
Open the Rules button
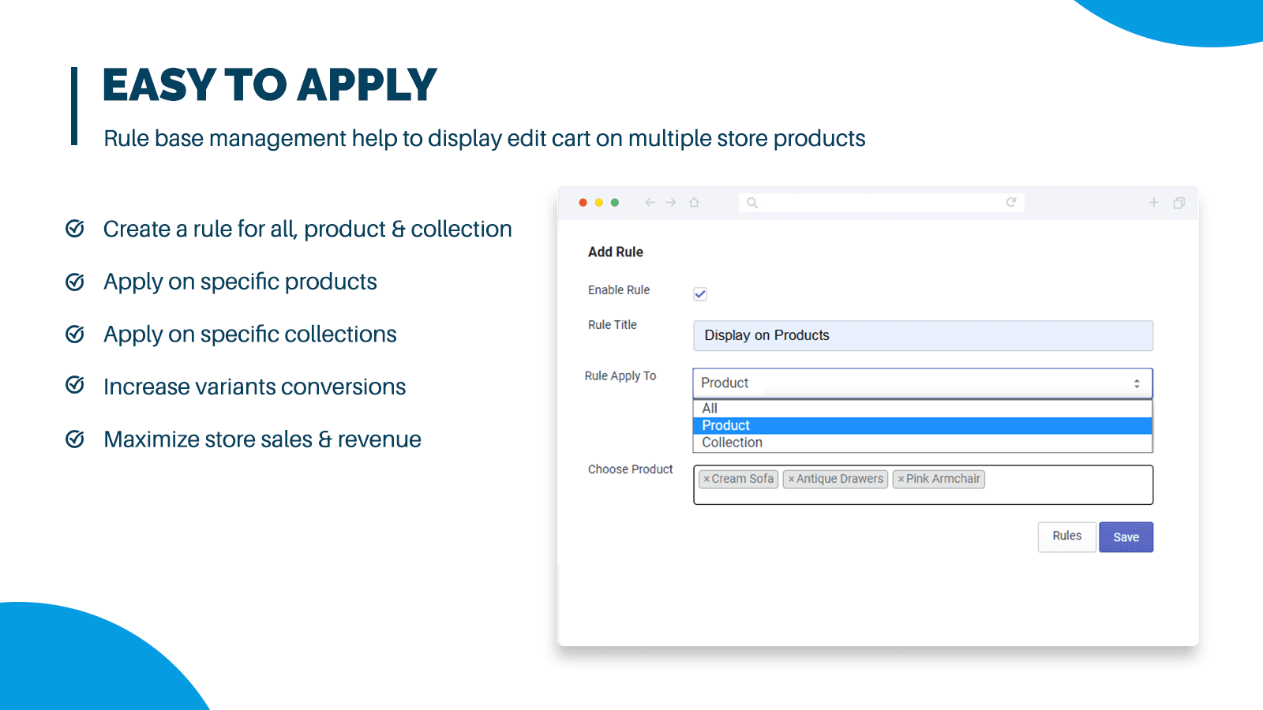pos(1066,536)
